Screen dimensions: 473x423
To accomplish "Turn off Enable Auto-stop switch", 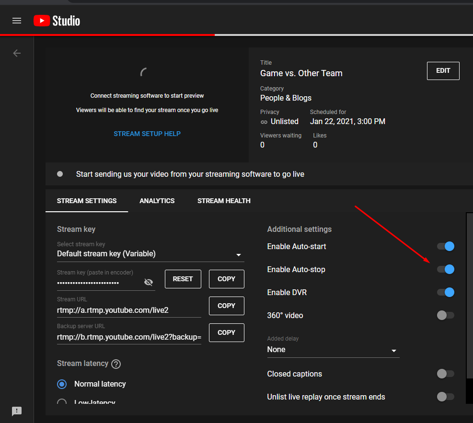I will click(445, 270).
